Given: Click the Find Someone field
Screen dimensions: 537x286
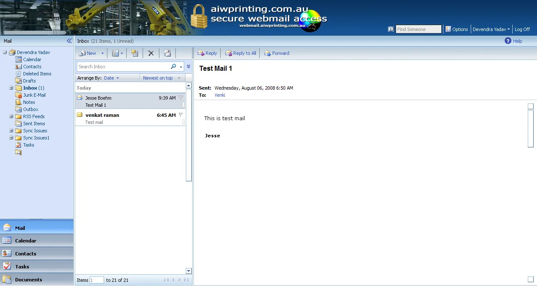Looking at the screenshot, I should [418, 29].
